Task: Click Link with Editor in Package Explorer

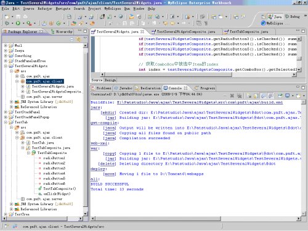Action: (x=78, y=39)
